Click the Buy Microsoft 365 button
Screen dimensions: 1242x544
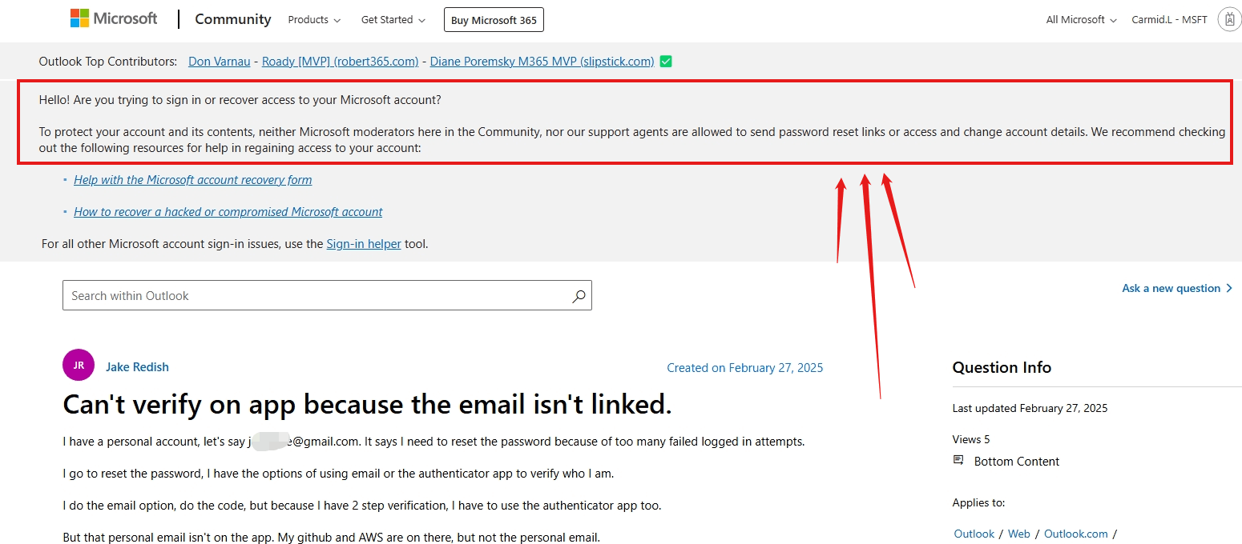(x=493, y=19)
